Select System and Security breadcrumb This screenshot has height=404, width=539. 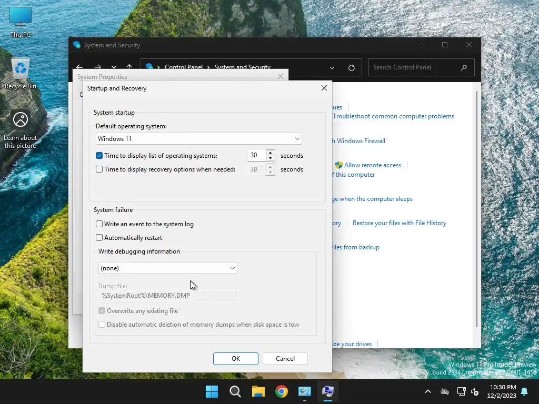click(242, 67)
